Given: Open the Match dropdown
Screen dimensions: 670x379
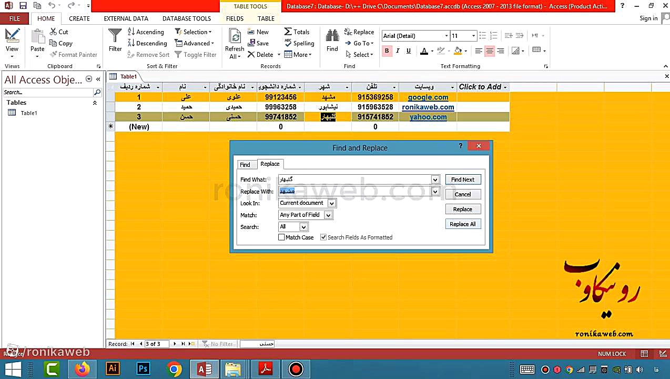Looking at the screenshot, I should [328, 215].
